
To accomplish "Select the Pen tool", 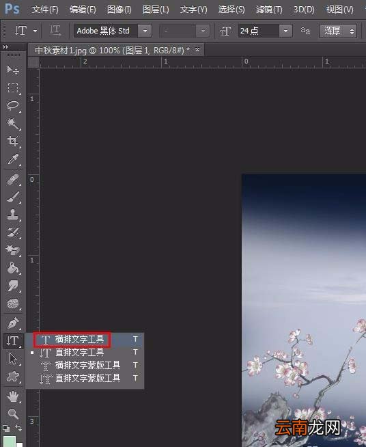I will (13, 323).
